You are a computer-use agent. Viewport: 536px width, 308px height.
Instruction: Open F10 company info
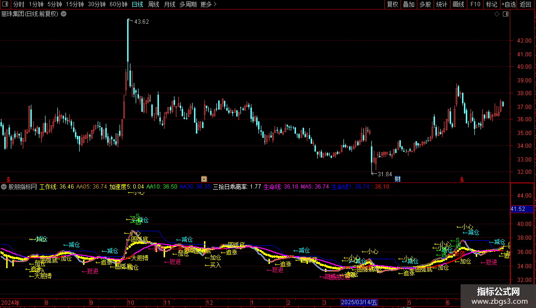[x=475, y=4]
